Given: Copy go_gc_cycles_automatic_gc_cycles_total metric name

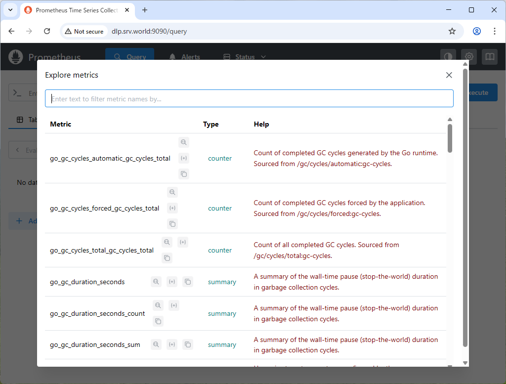Looking at the screenshot, I should pos(184,174).
